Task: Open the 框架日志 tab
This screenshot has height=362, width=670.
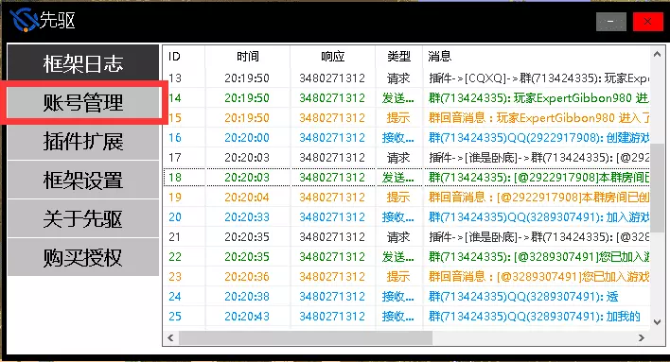Action: (x=83, y=63)
